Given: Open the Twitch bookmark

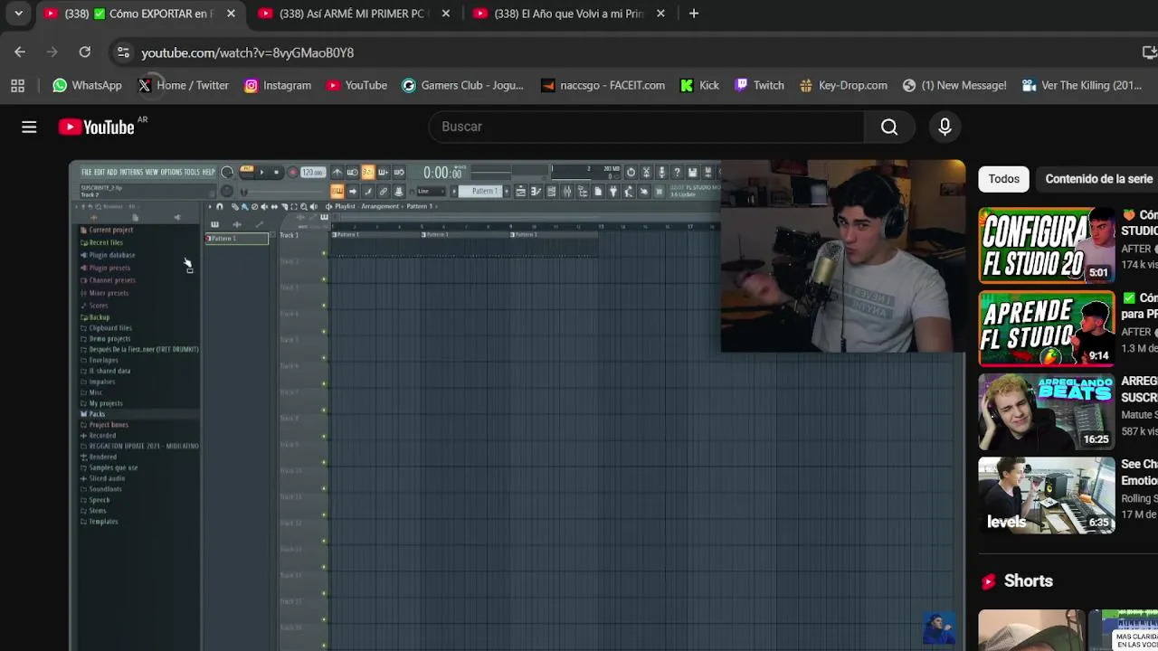Looking at the screenshot, I should pos(758,85).
